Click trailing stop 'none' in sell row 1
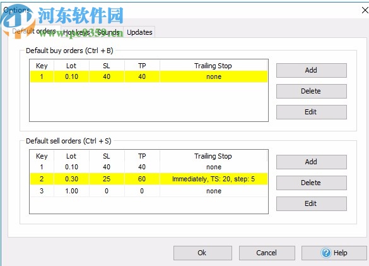Viewport: 369px width, 266px height. [214, 167]
